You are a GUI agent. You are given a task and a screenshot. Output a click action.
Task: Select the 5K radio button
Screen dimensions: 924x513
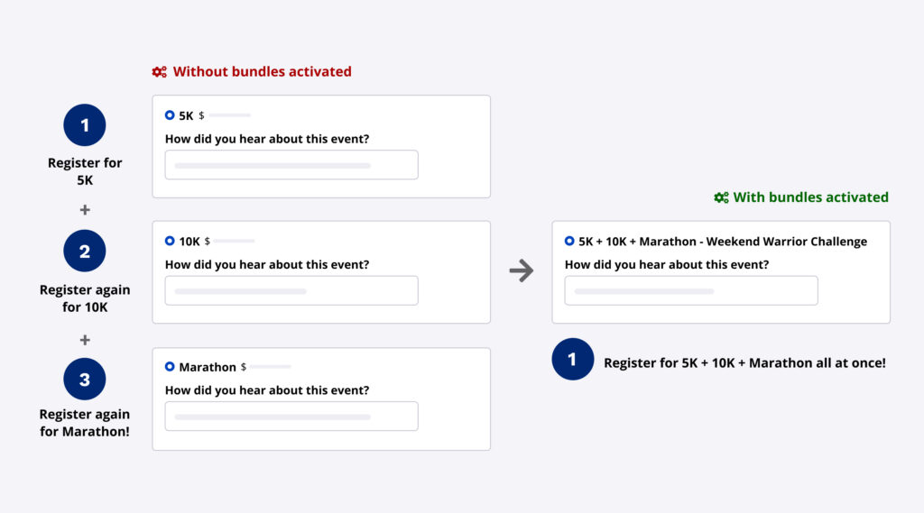170,115
